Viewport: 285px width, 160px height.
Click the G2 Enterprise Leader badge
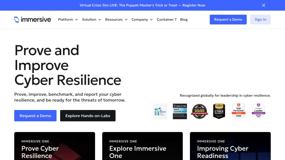258,111
